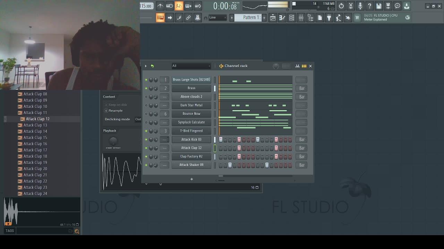Open the chat/news speech bubble icon

(x=397, y=6)
